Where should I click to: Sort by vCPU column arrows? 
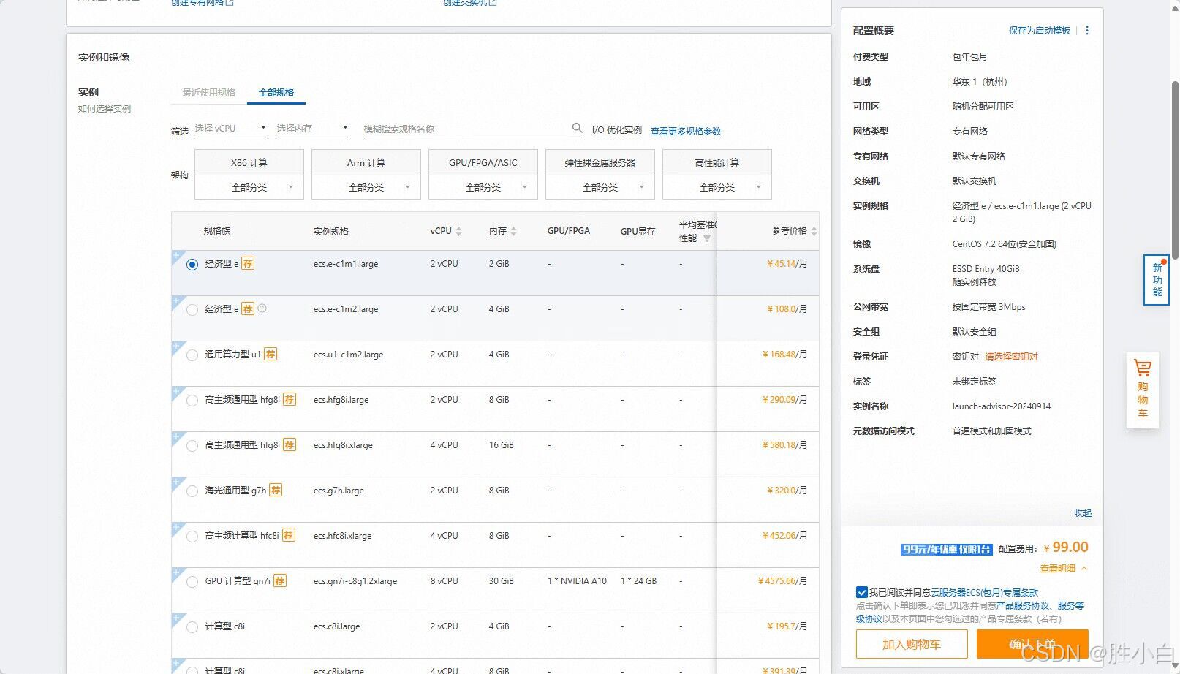pyautogui.click(x=458, y=231)
